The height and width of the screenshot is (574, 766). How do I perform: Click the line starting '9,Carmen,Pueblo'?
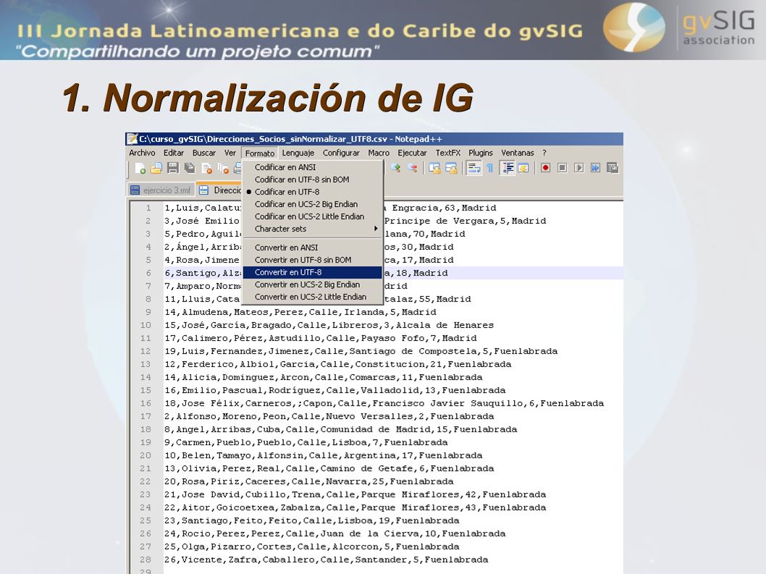tap(306, 442)
